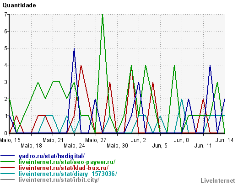Screen dimensions: 238x185
Task: Open the liveinternet.ru/stat/klad-bux.ru/ legend link
Action: point(64,168)
